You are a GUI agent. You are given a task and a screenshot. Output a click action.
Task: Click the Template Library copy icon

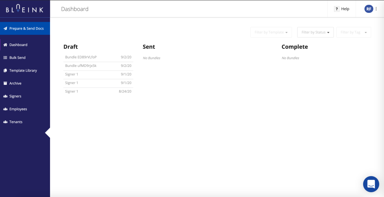5,70
